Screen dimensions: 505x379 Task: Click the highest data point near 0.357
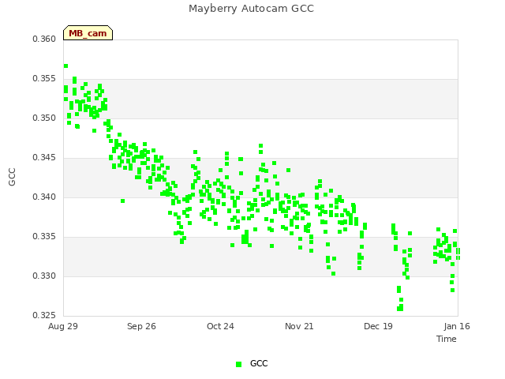coord(65,66)
